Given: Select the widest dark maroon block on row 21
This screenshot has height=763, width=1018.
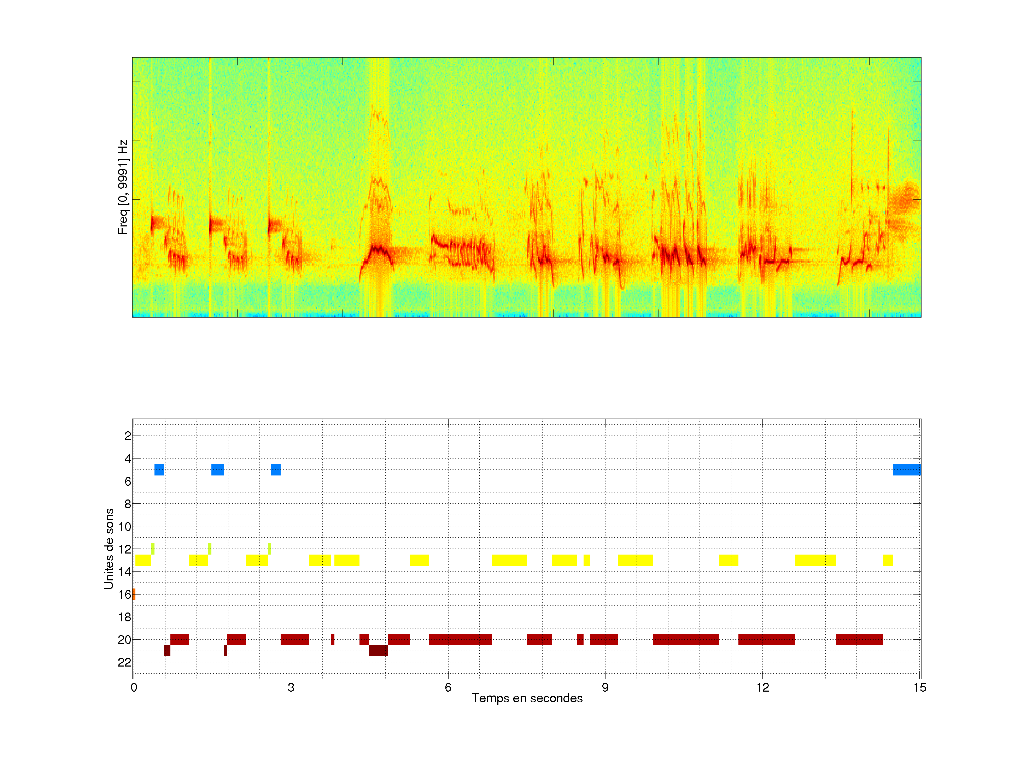Looking at the screenshot, I should [378, 650].
